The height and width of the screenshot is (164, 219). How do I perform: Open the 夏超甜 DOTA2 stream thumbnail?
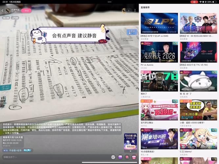(x=159, y=110)
